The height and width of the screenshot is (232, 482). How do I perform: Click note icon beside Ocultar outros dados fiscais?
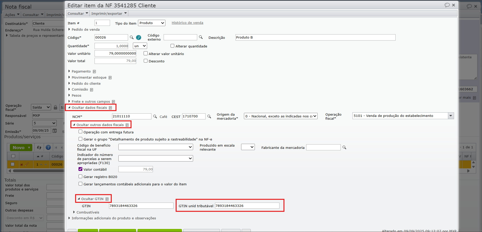pos(127,125)
